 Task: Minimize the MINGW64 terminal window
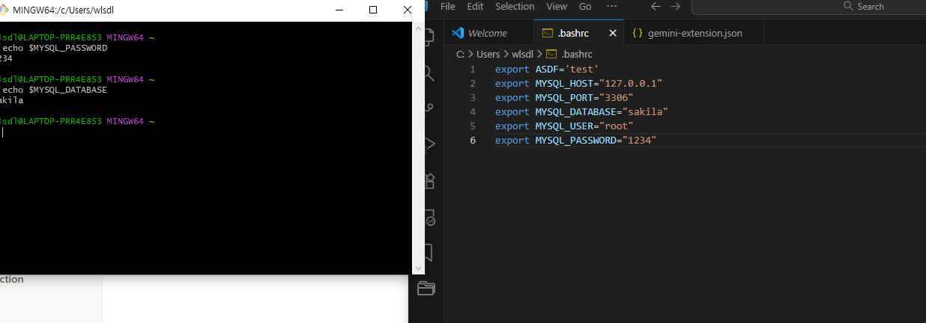[x=339, y=10]
